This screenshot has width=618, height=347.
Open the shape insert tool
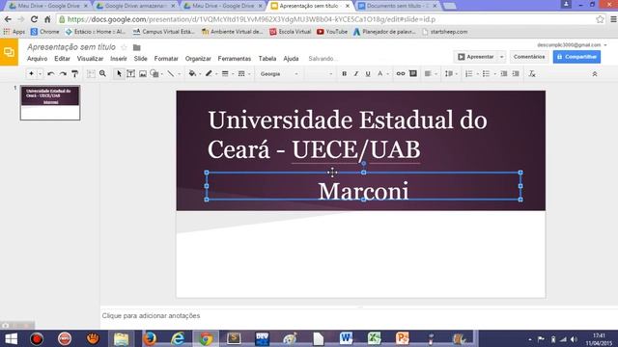pos(154,73)
